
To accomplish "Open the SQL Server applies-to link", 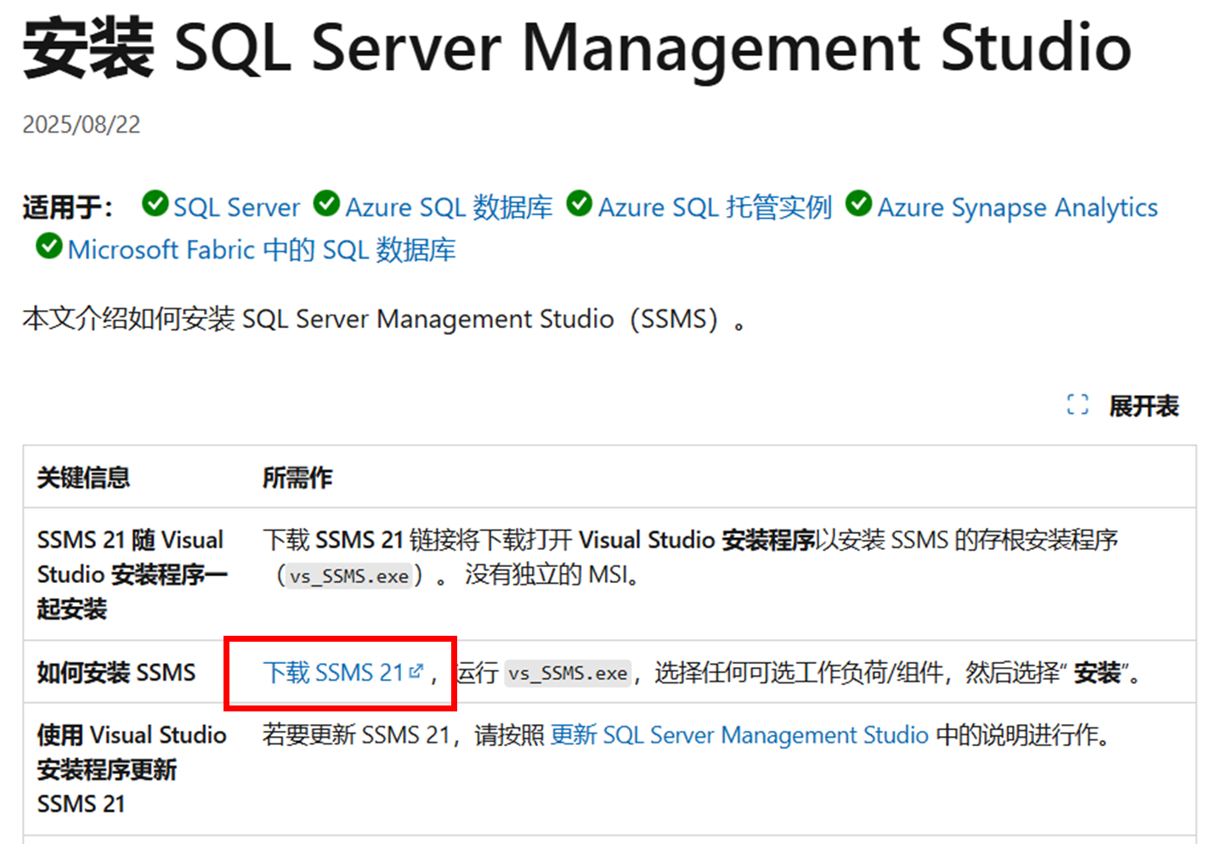I will tap(236, 207).
